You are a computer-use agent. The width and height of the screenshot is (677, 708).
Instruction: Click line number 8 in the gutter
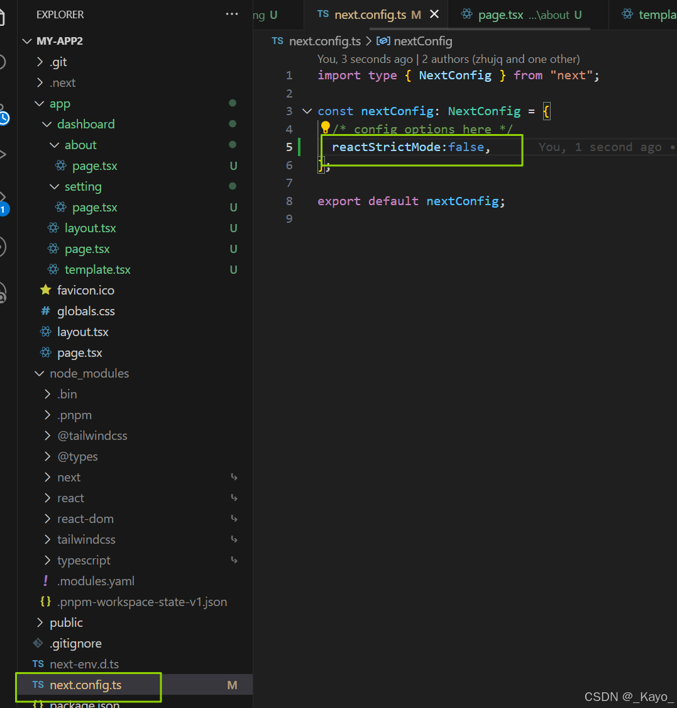[x=289, y=201]
